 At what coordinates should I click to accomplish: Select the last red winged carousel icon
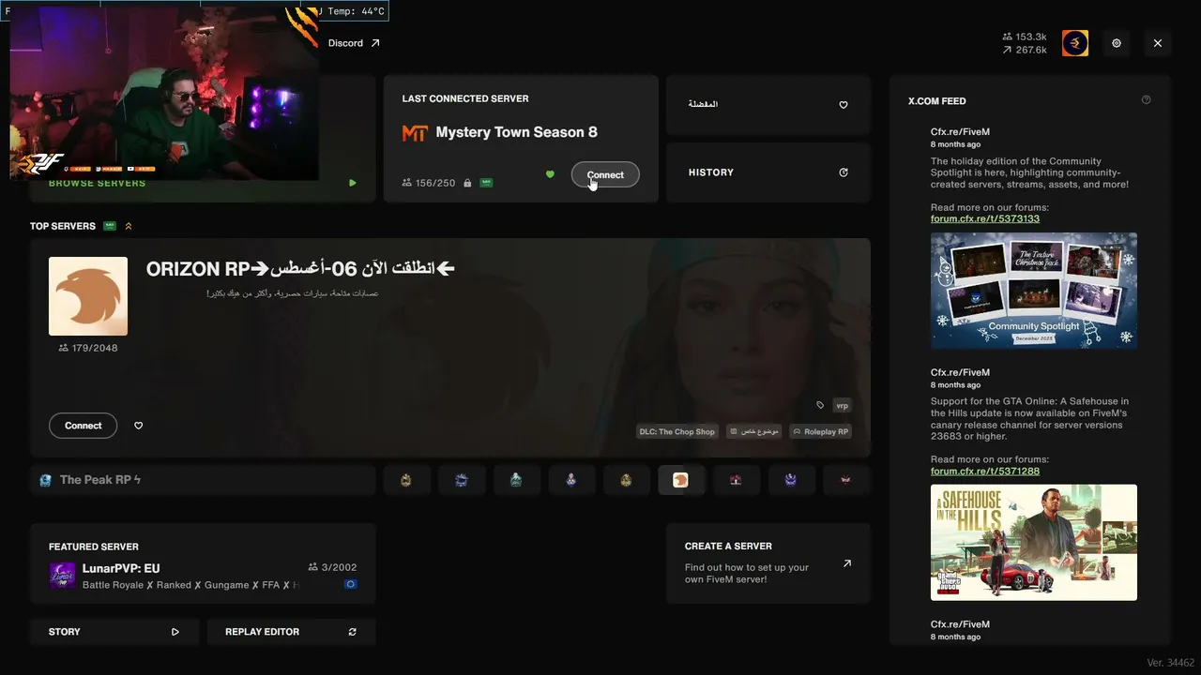pos(845,480)
